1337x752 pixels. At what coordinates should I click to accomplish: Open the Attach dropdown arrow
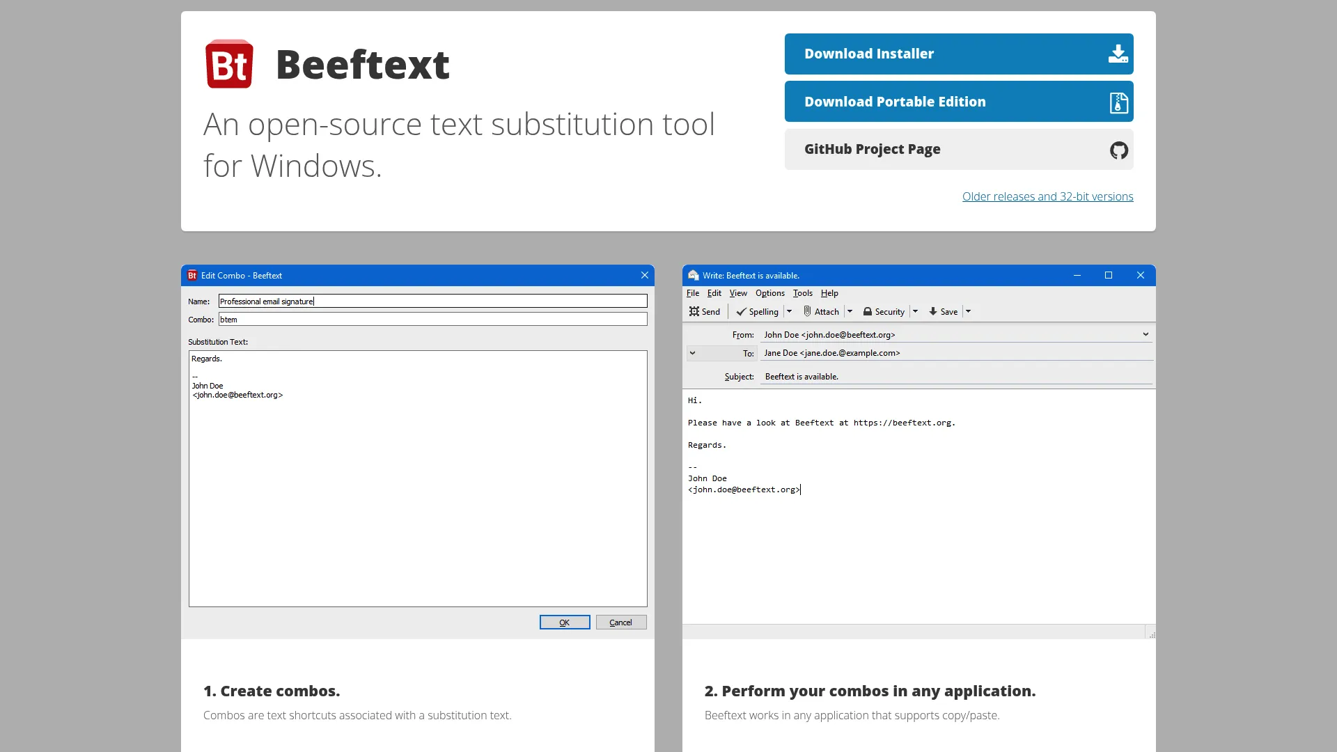[x=850, y=311]
